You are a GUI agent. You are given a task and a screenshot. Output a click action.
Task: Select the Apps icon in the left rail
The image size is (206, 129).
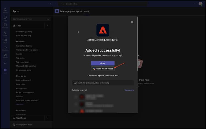(x=5, y=71)
